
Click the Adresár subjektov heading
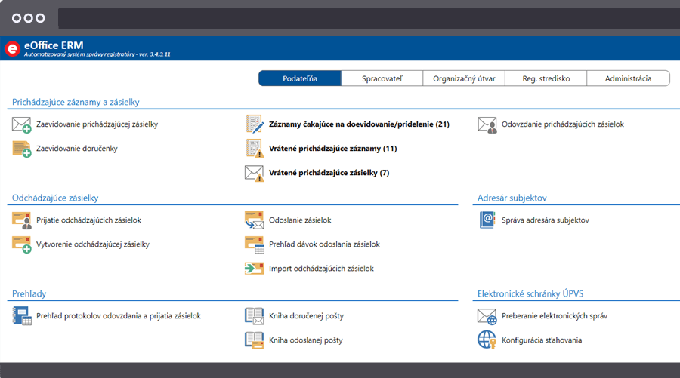click(x=512, y=198)
